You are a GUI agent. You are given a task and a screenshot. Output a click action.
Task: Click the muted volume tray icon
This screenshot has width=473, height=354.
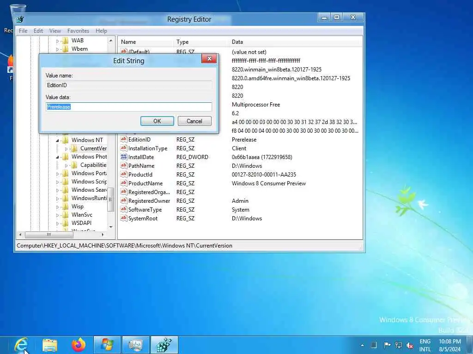409,345
